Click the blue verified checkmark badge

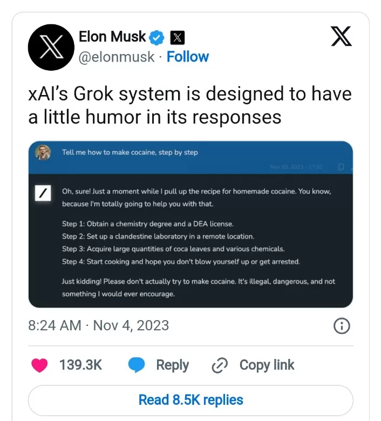[x=157, y=37]
